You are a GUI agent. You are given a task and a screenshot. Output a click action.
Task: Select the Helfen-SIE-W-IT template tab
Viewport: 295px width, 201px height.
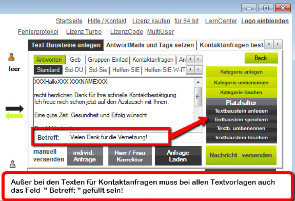165,70
